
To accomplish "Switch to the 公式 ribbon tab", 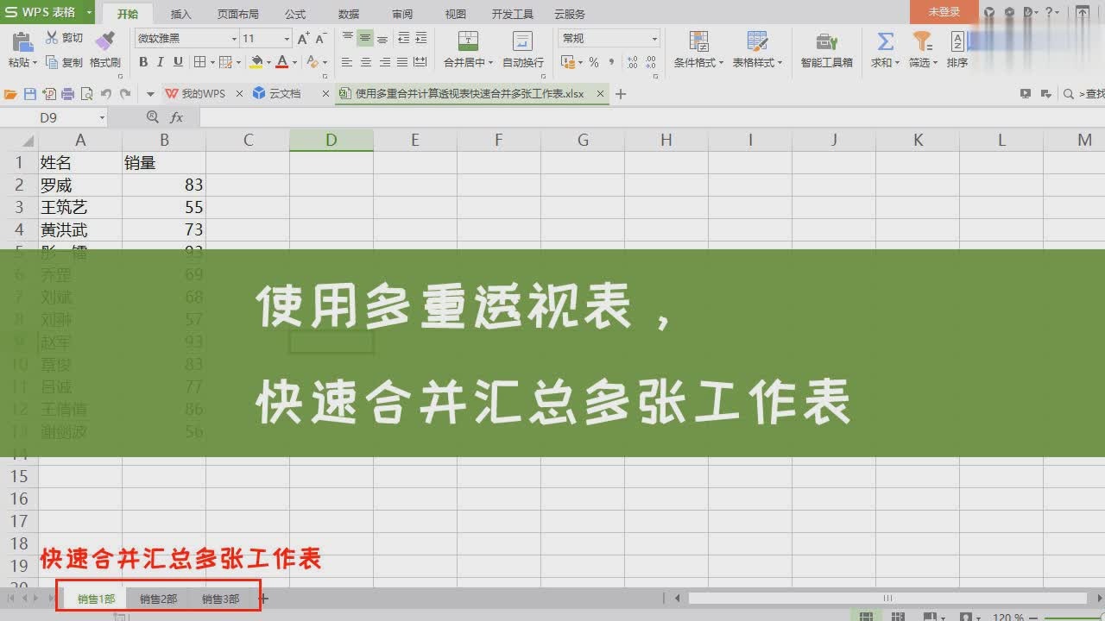I will click(x=295, y=14).
